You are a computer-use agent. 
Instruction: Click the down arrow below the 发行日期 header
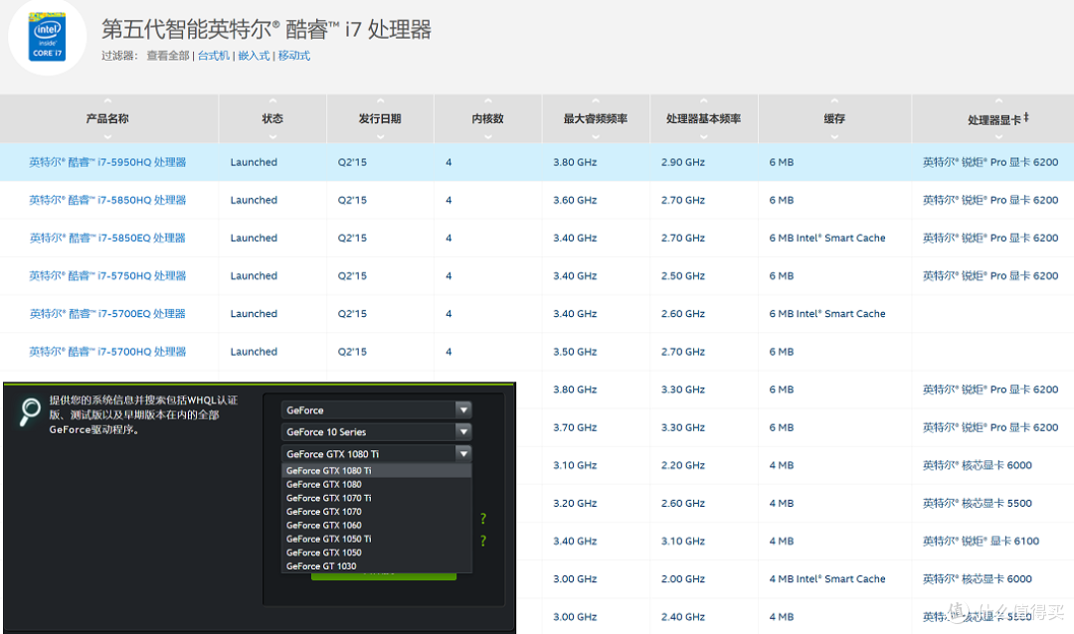pyautogui.click(x=380, y=136)
